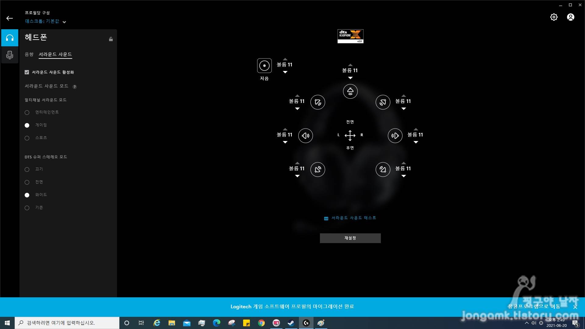The height and width of the screenshot is (329, 585).
Task: Open Steam from the taskbar
Action: coord(291,323)
